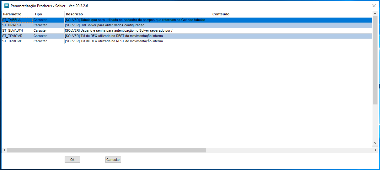Click description 'TM de REQ utilizada no REST'
Screen dimensions: 380x170
pos(138,36)
